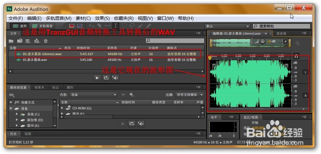The width and height of the screenshot is (321, 154).
Task: Expand the 系统 (C:) drive node
Action: (x=17, y=114)
